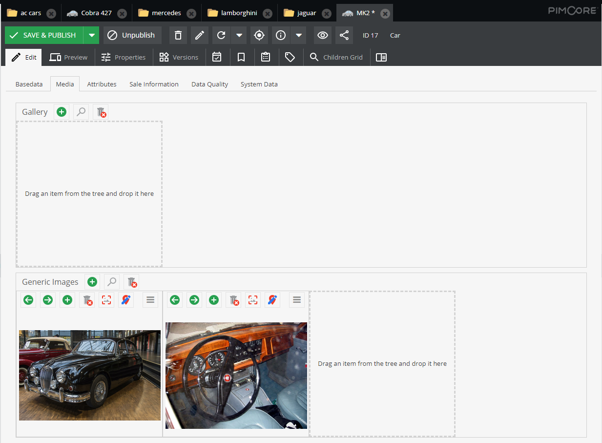
Task: Select crop area on dashboard interior image
Action: tap(253, 300)
